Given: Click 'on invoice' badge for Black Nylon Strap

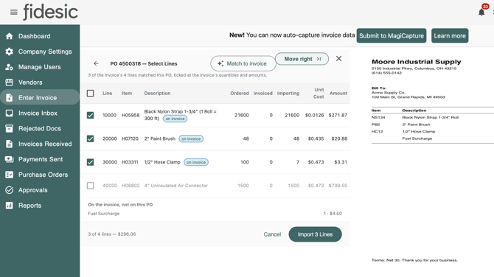Looking at the screenshot, I should coord(175,119).
